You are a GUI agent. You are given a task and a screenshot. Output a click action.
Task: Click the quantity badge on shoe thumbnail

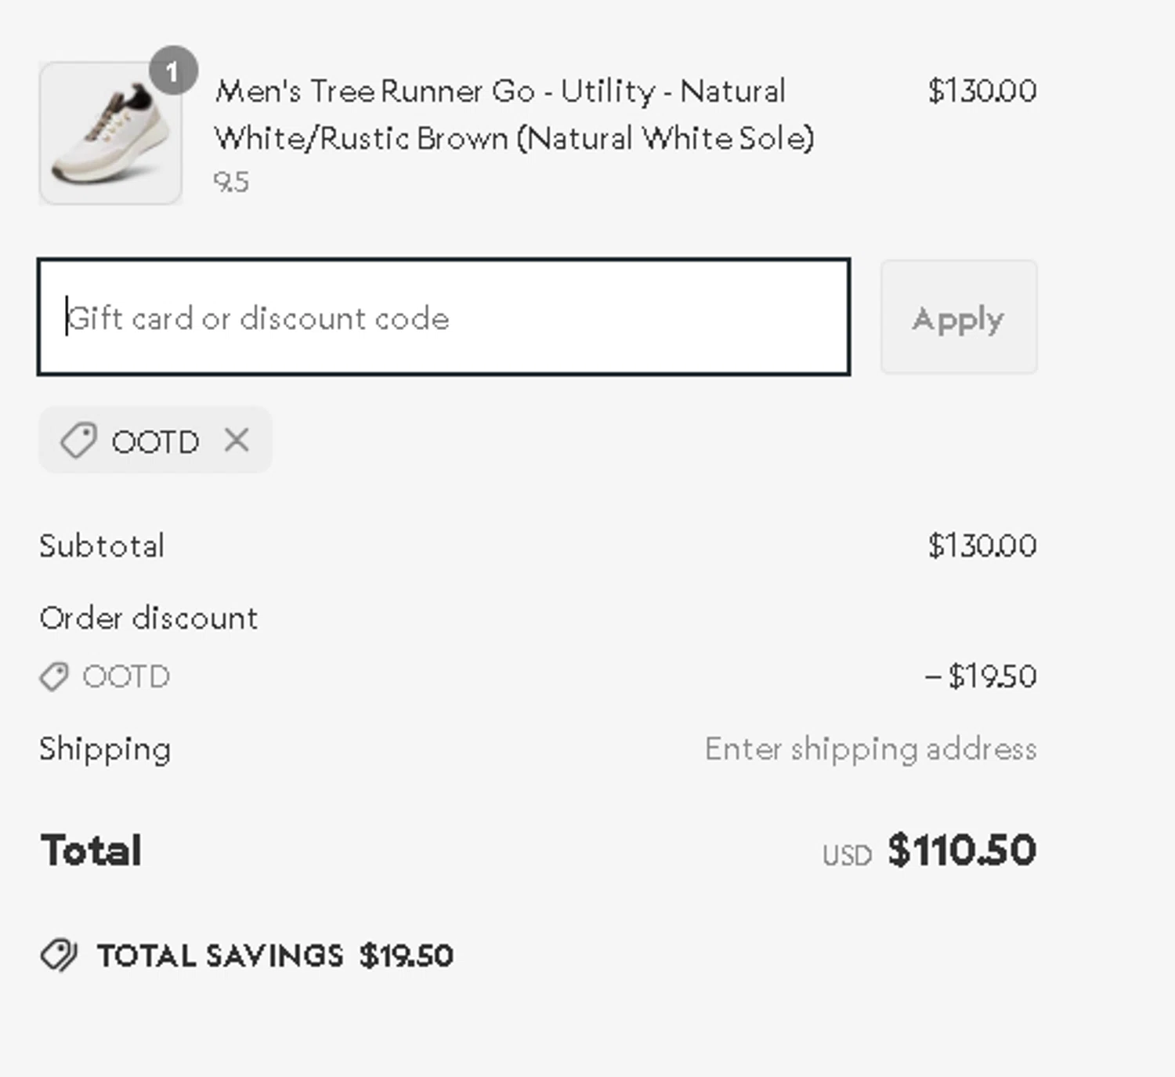173,71
